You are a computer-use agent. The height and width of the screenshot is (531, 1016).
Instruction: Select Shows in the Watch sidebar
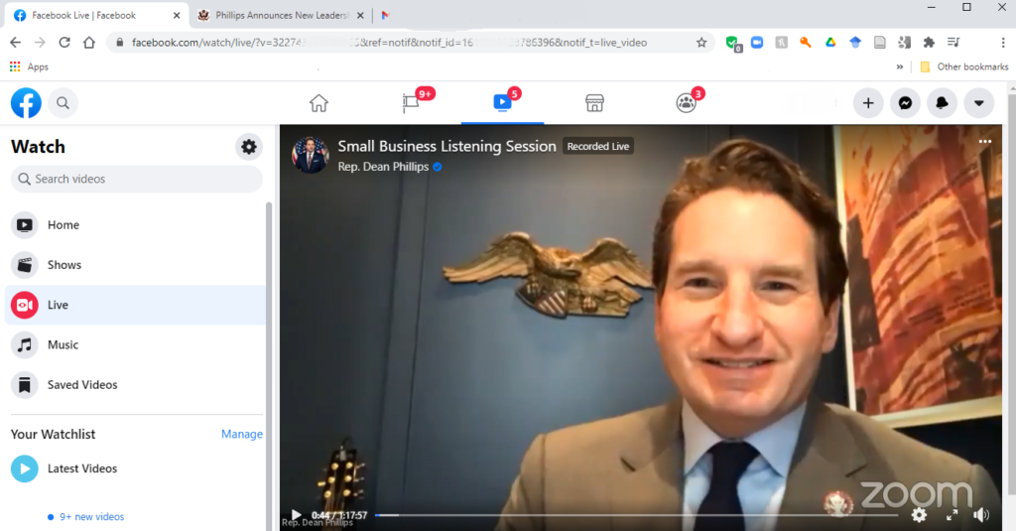(64, 265)
